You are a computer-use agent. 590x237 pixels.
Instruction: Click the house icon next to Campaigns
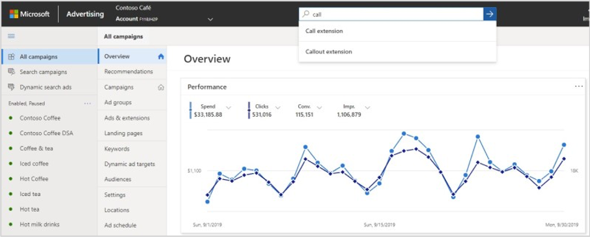pyautogui.click(x=161, y=87)
